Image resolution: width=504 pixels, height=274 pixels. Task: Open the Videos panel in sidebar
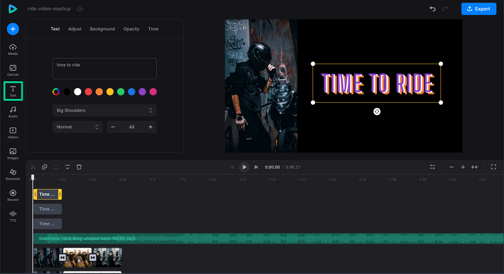point(13,133)
